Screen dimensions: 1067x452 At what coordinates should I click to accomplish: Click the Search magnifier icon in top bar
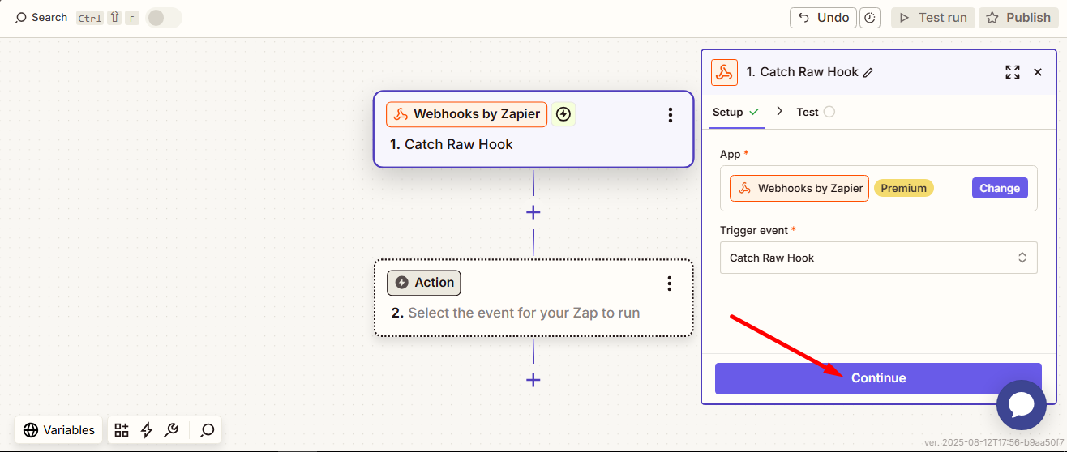21,18
